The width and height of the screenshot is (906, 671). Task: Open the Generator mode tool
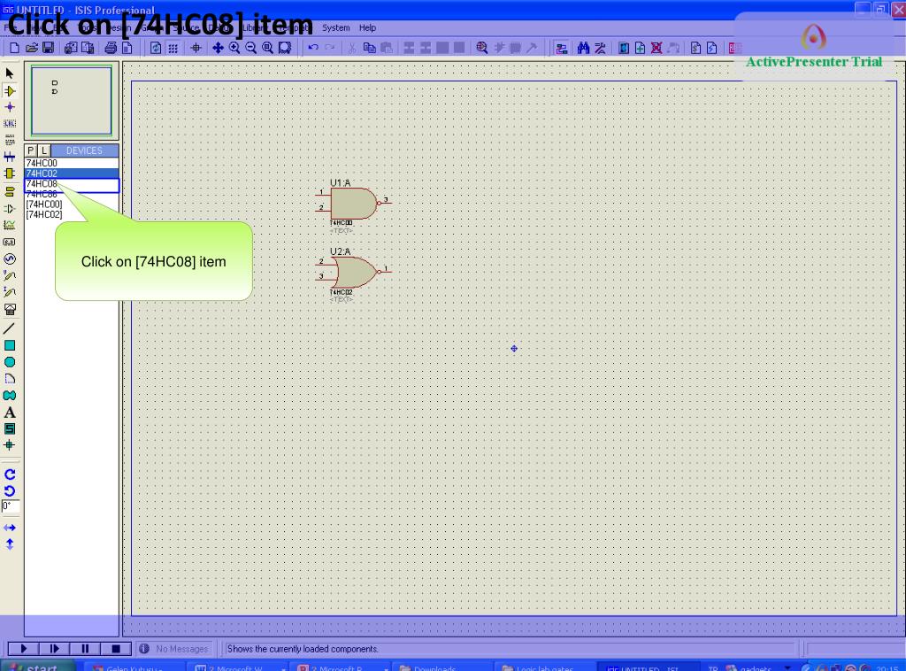[9, 258]
